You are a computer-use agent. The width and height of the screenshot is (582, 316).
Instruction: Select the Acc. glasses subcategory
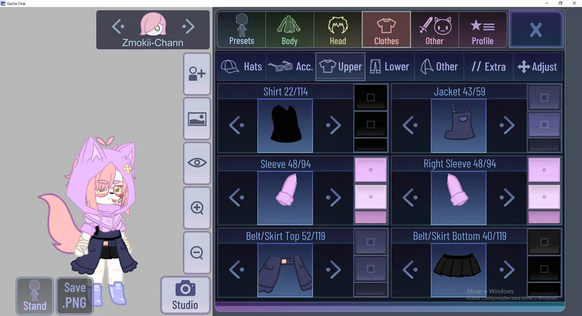click(290, 67)
